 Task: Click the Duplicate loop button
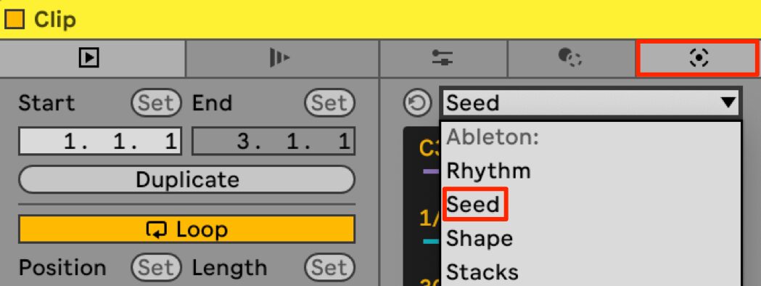[187, 180]
